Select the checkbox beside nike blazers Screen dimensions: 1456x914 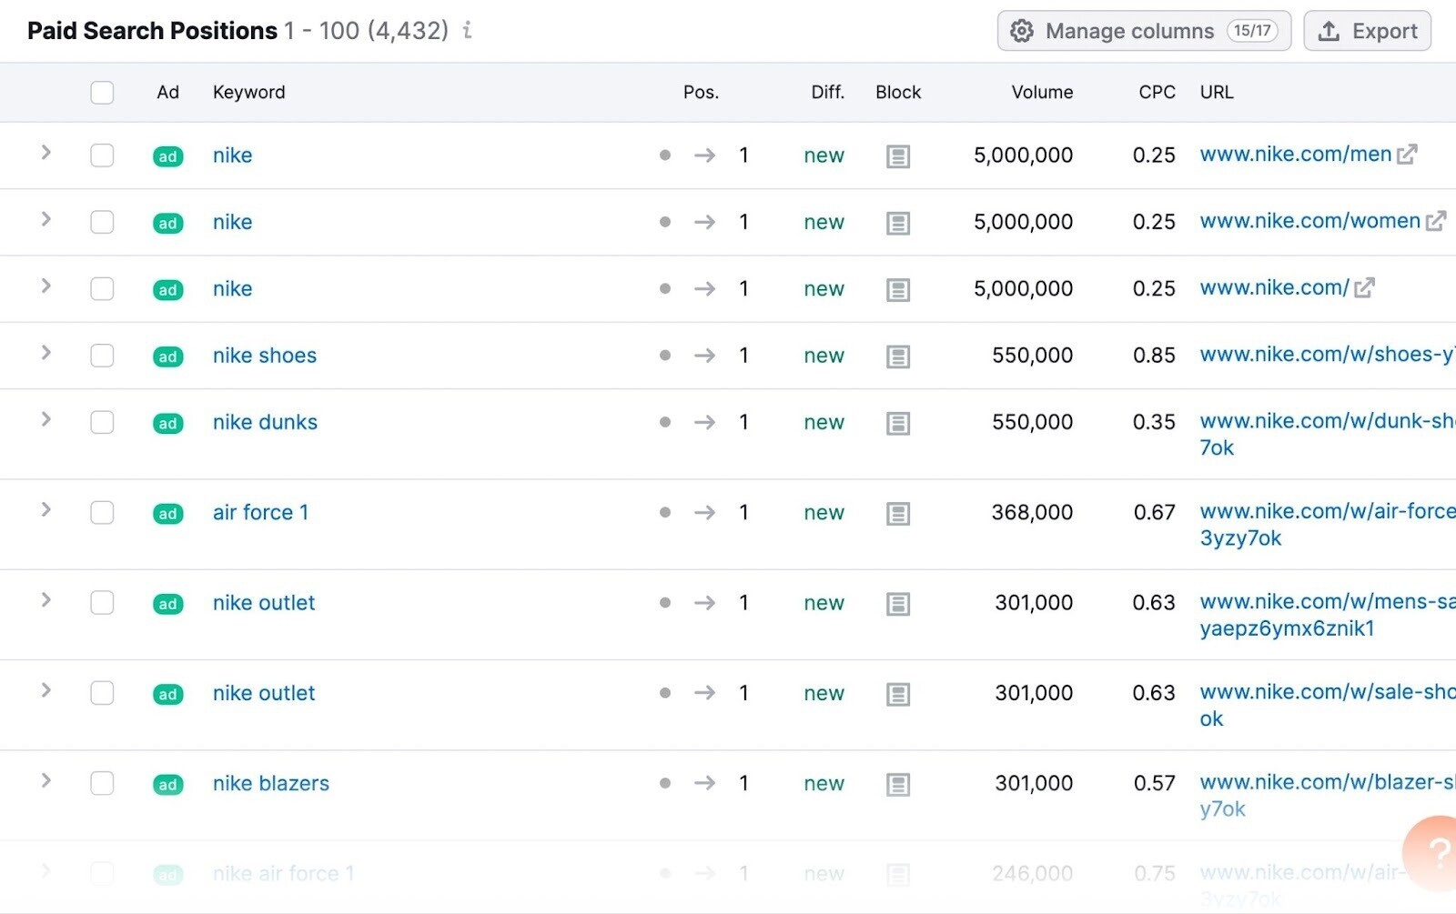pos(101,783)
